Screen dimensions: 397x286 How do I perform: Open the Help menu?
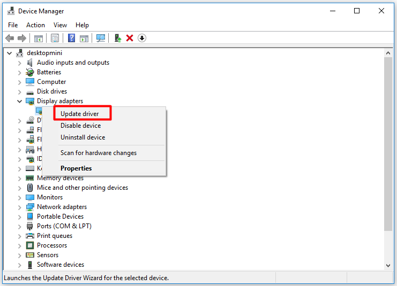(x=82, y=25)
